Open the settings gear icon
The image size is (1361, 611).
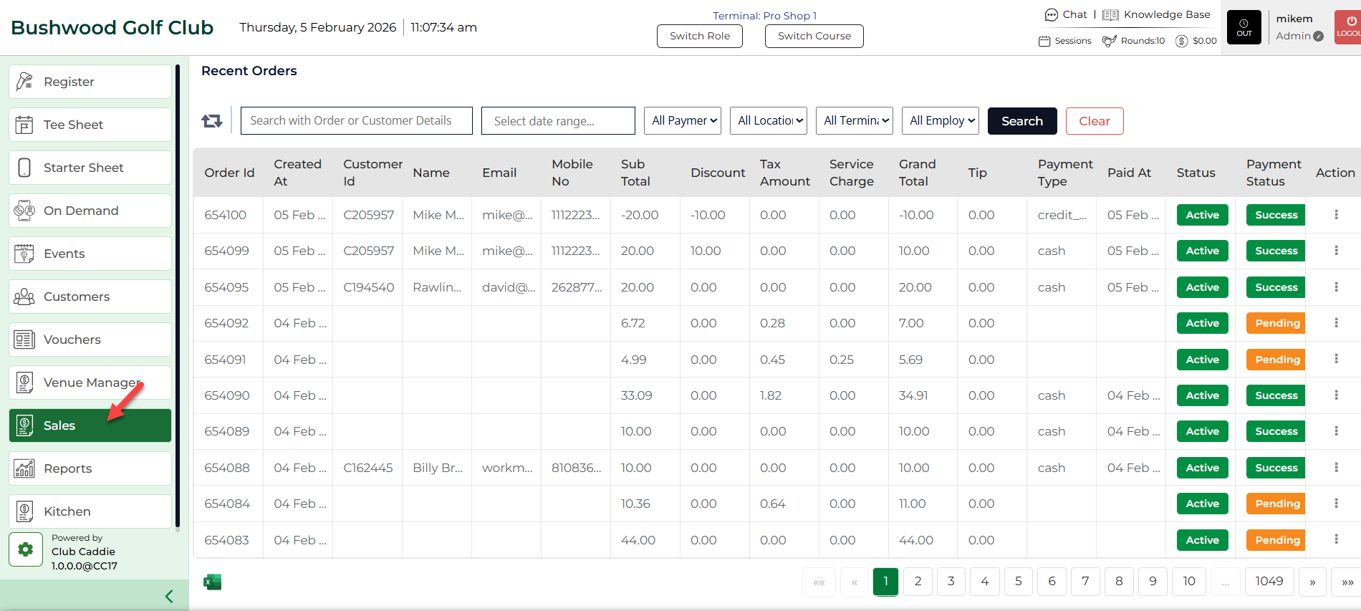tap(26, 549)
